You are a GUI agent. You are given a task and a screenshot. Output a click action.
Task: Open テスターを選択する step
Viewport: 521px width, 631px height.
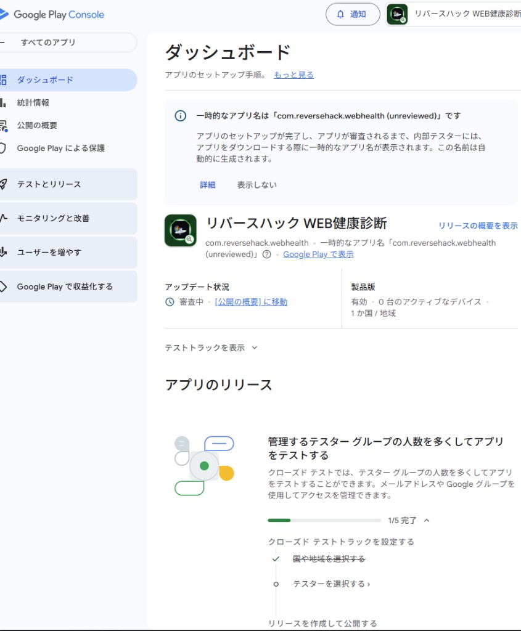click(331, 584)
